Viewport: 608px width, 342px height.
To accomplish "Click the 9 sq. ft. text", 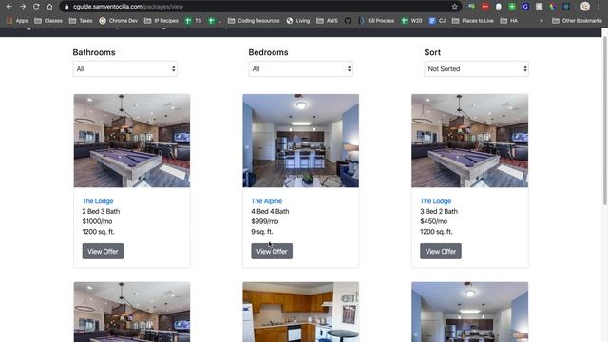I will pos(262,232).
